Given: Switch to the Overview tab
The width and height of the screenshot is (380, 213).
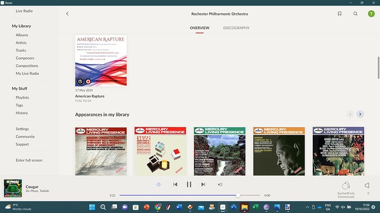Looking at the screenshot, I should [x=199, y=28].
